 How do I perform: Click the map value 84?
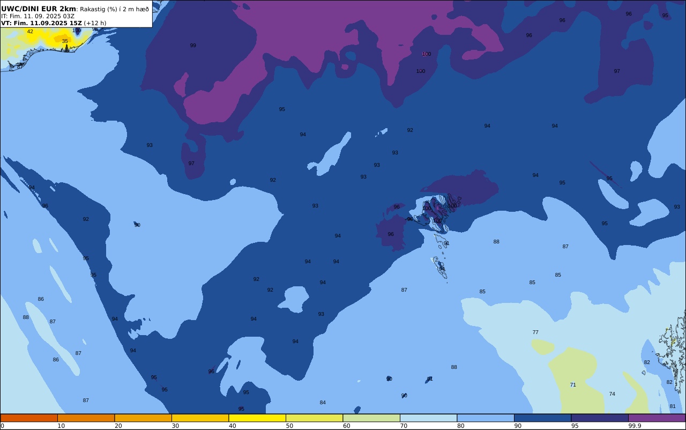tap(323, 403)
